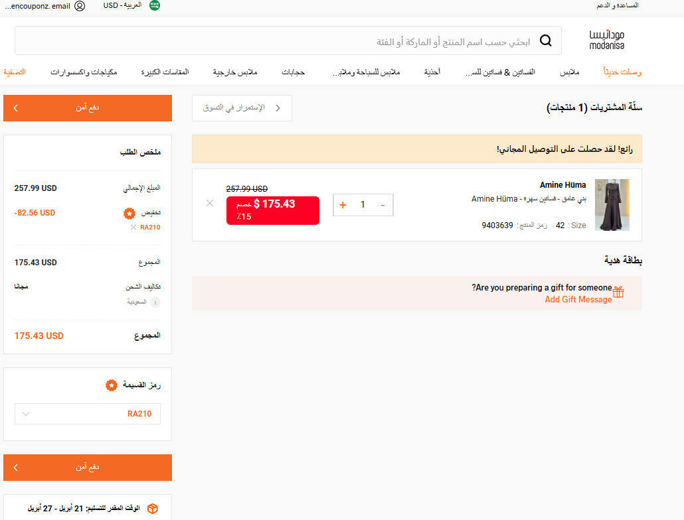
Task: Click the Modanisa logo
Action: tap(608, 40)
